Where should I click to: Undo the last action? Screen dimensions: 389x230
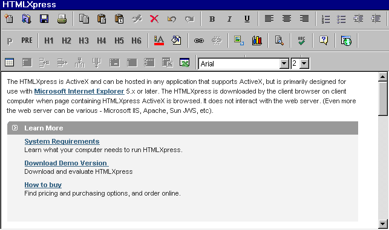tap(172, 19)
